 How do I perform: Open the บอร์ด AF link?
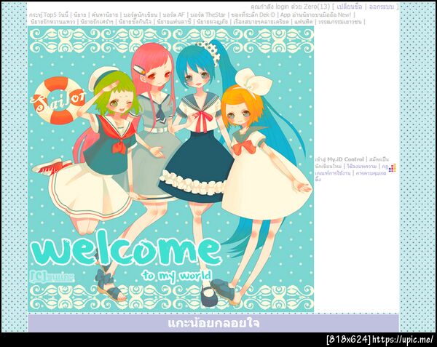[174, 15]
